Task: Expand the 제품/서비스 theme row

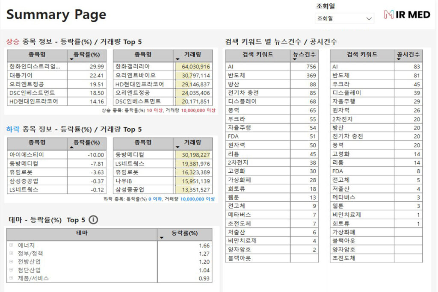Action: coord(11,278)
